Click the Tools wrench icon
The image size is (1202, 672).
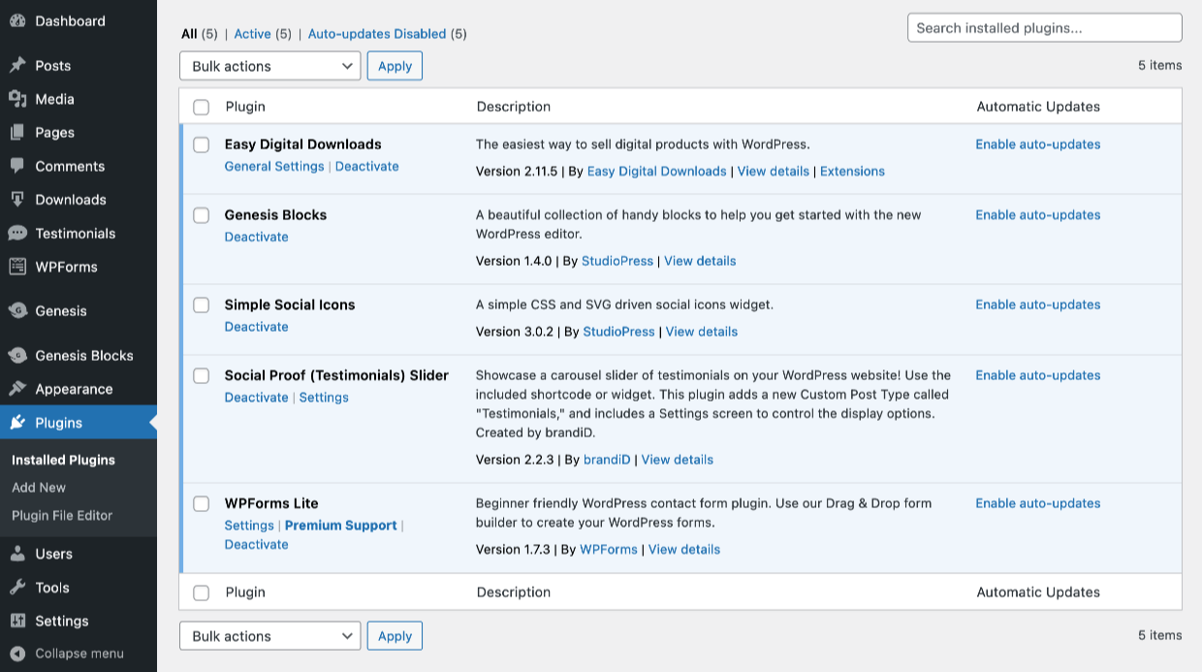click(x=17, y=587)
